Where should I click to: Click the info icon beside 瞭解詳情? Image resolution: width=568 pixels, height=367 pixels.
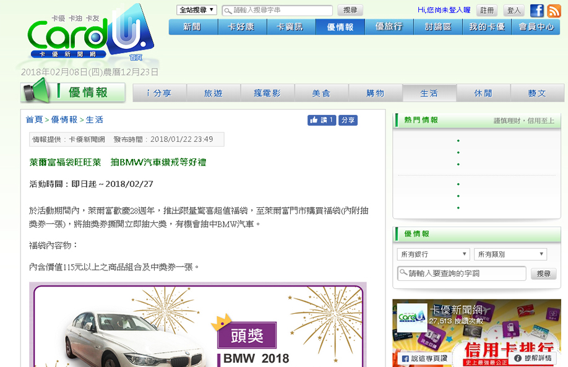tap(518, 358)
